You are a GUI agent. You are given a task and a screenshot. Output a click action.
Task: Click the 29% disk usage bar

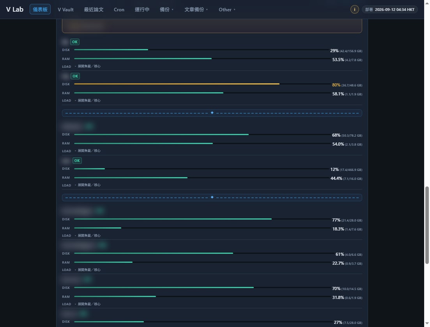(201, 50)
